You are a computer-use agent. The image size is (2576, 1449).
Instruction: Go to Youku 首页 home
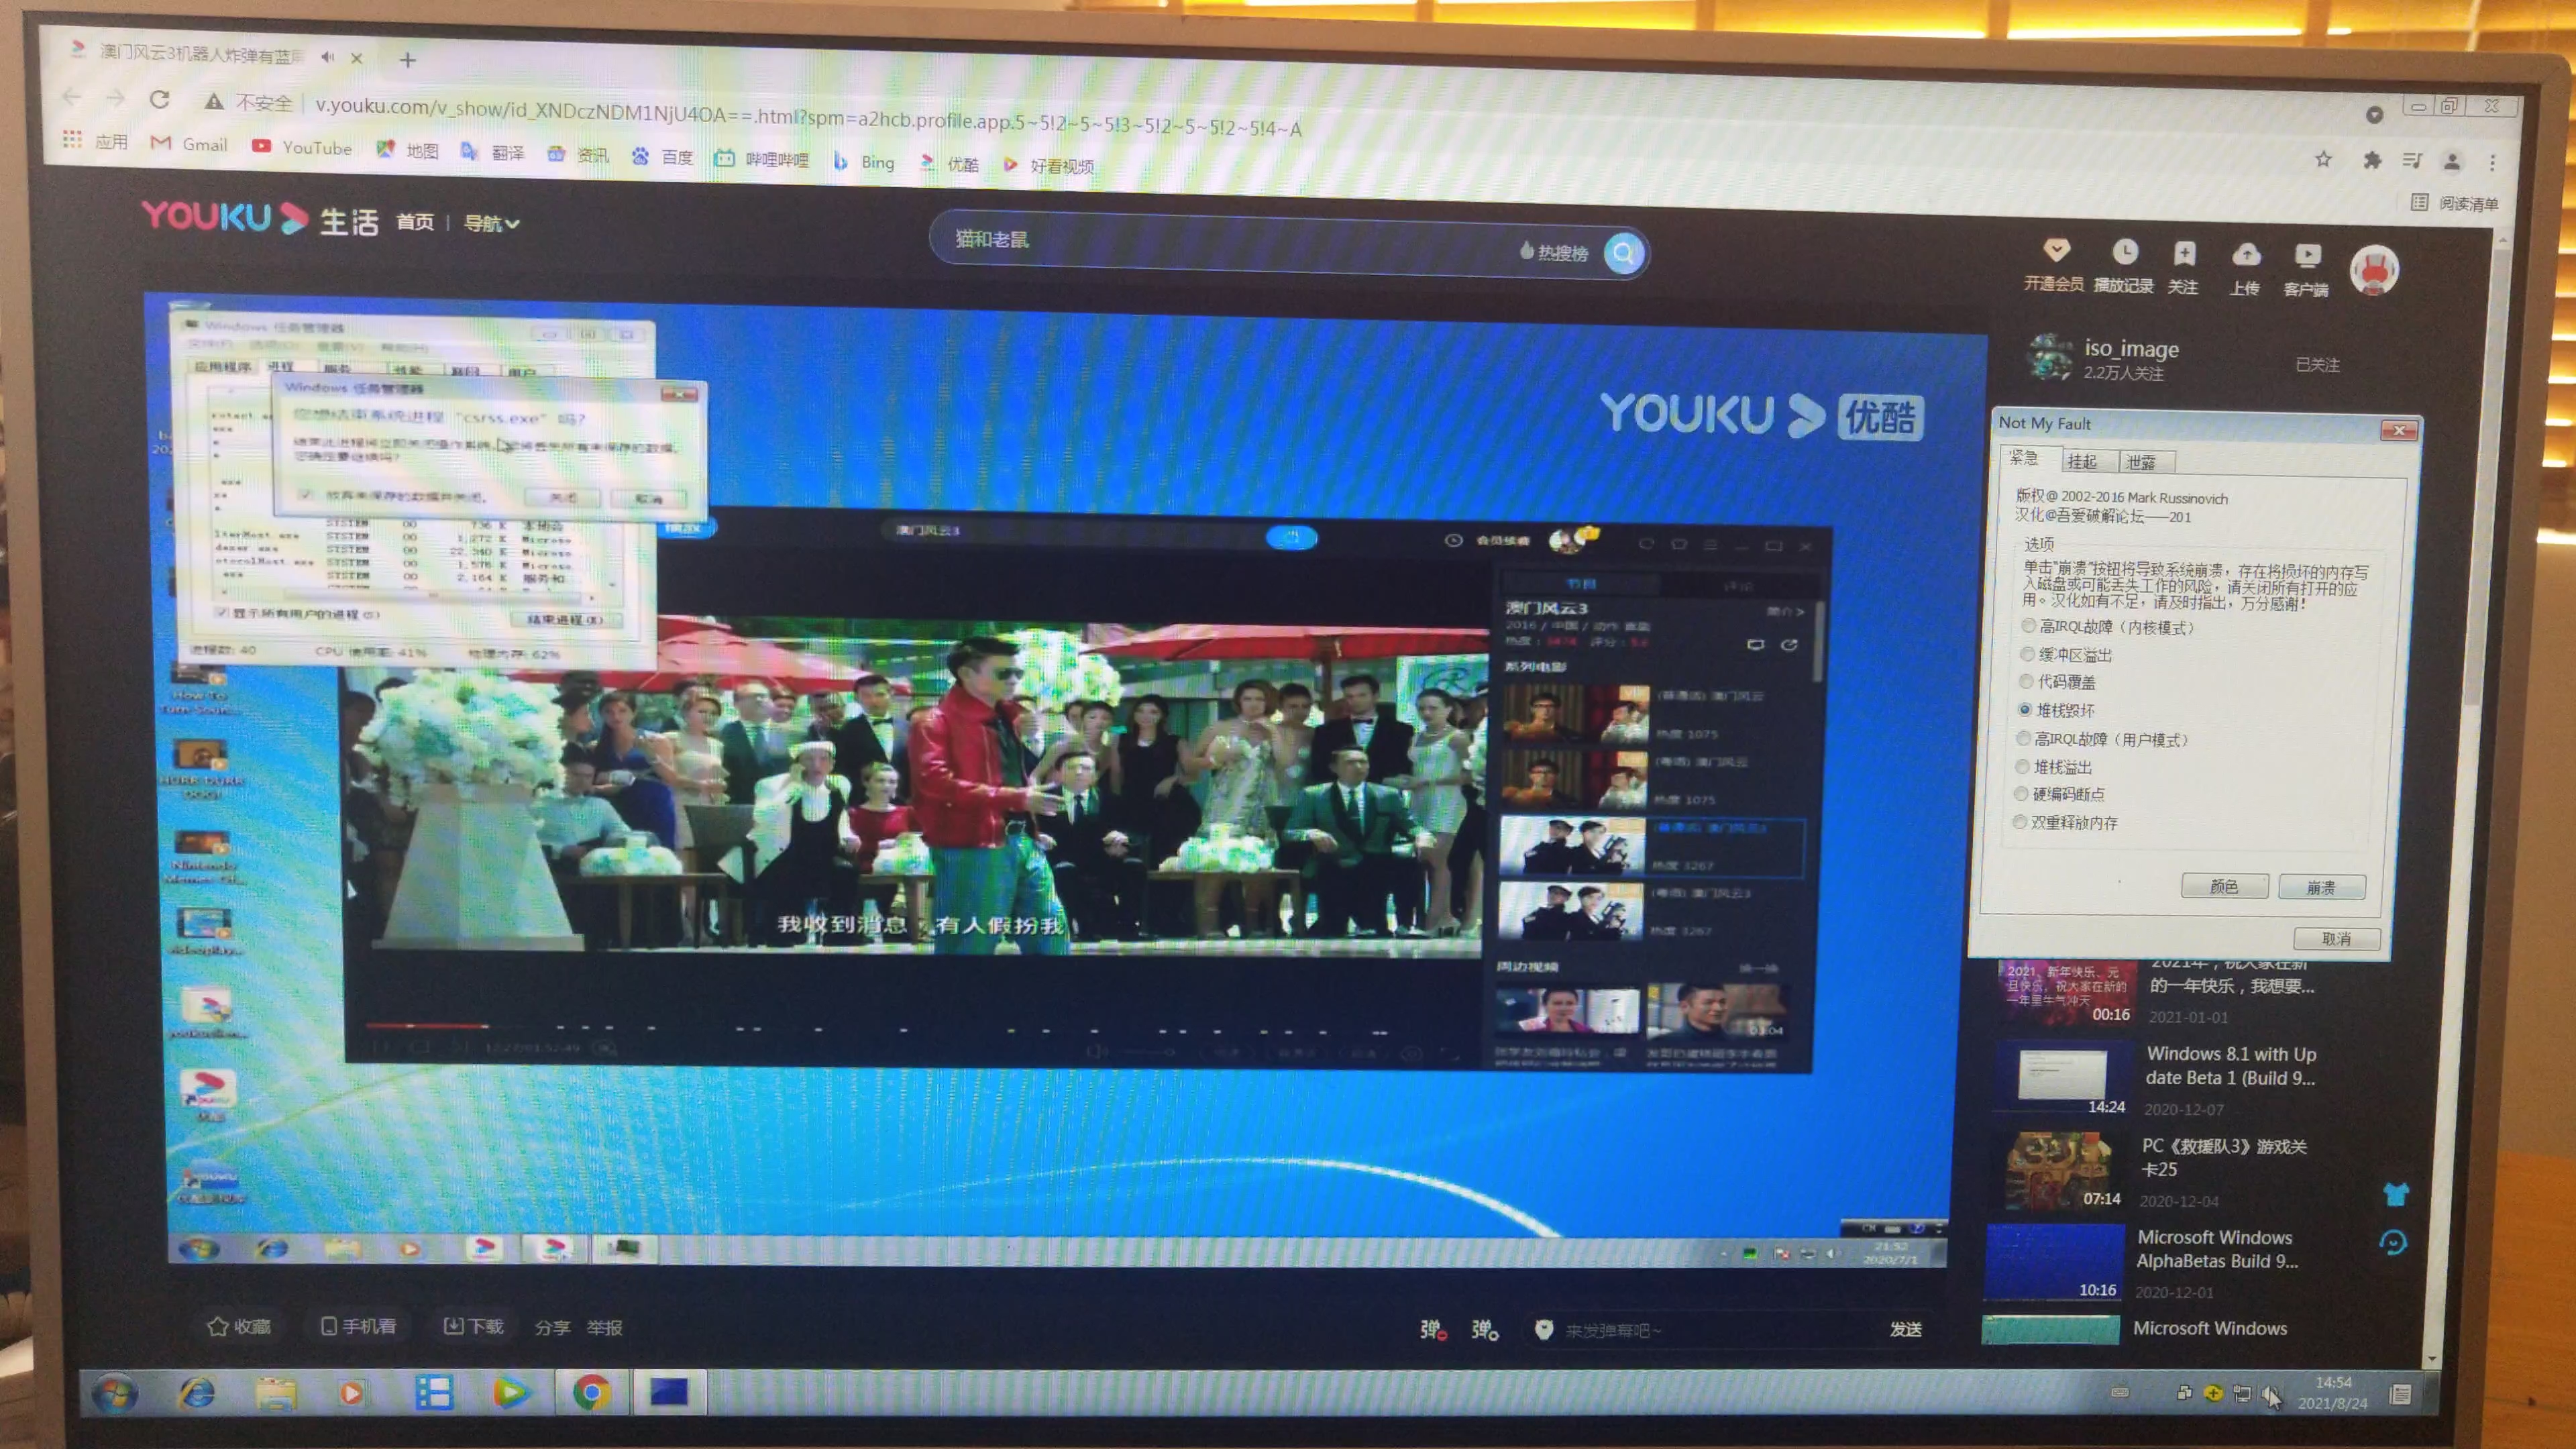tap(415, 222)
